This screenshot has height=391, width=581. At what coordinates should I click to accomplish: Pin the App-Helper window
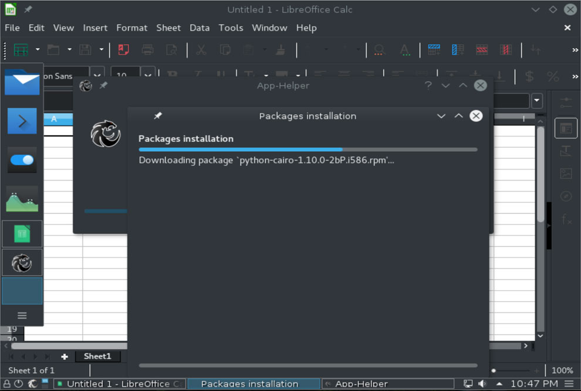pos(103,85)
